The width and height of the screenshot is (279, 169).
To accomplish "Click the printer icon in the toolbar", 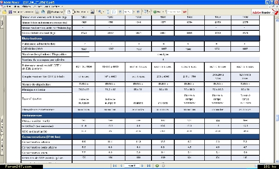I will pos(37,12).
